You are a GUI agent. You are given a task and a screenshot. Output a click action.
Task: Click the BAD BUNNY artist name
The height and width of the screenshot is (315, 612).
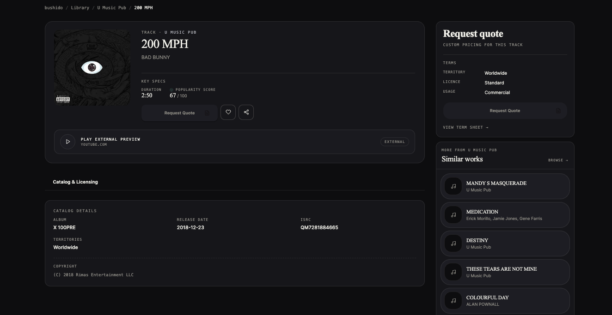(x=156, y=57)
